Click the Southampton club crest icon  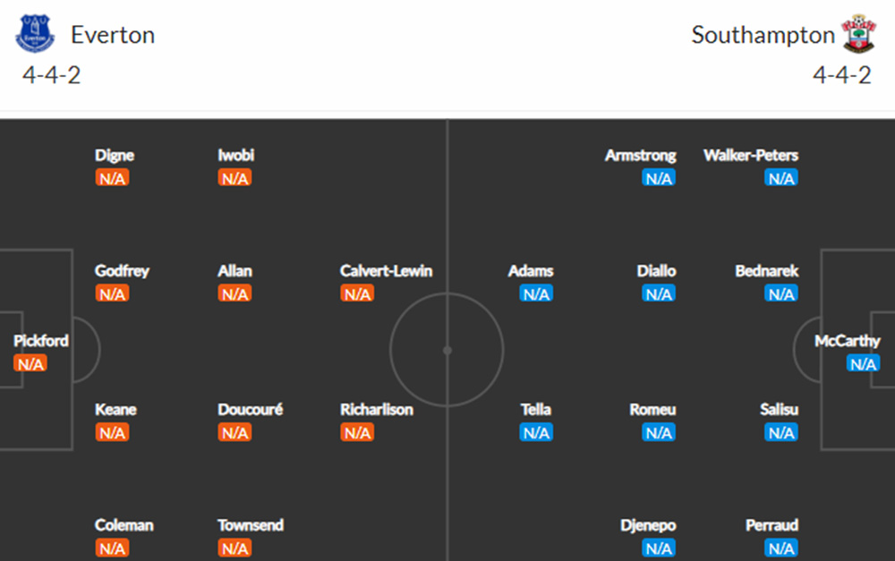coord(858,34)
